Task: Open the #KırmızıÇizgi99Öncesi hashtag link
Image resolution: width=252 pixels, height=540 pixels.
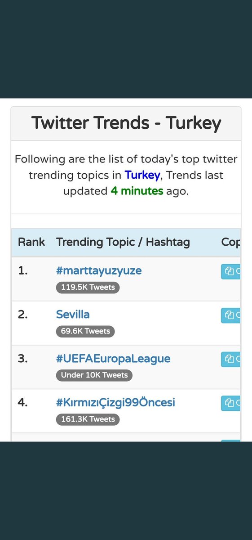Action: pyautogui.click(x=115, y=402)
